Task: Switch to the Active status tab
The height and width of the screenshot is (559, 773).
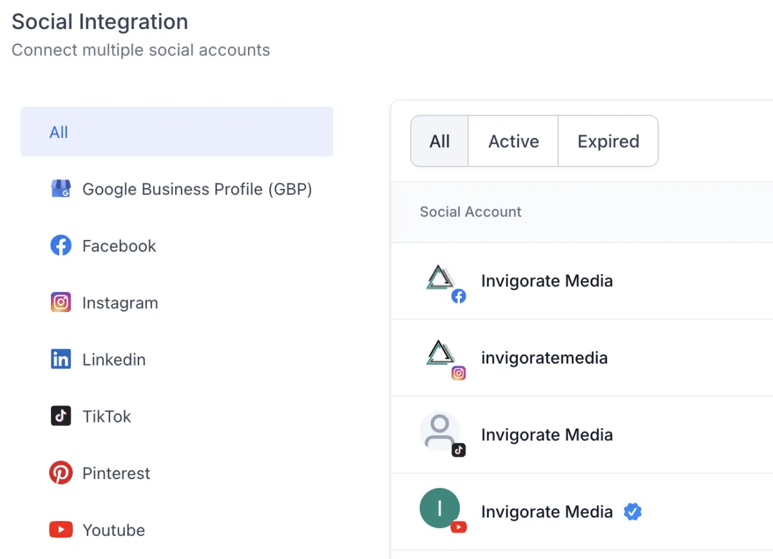Action: 513,141
